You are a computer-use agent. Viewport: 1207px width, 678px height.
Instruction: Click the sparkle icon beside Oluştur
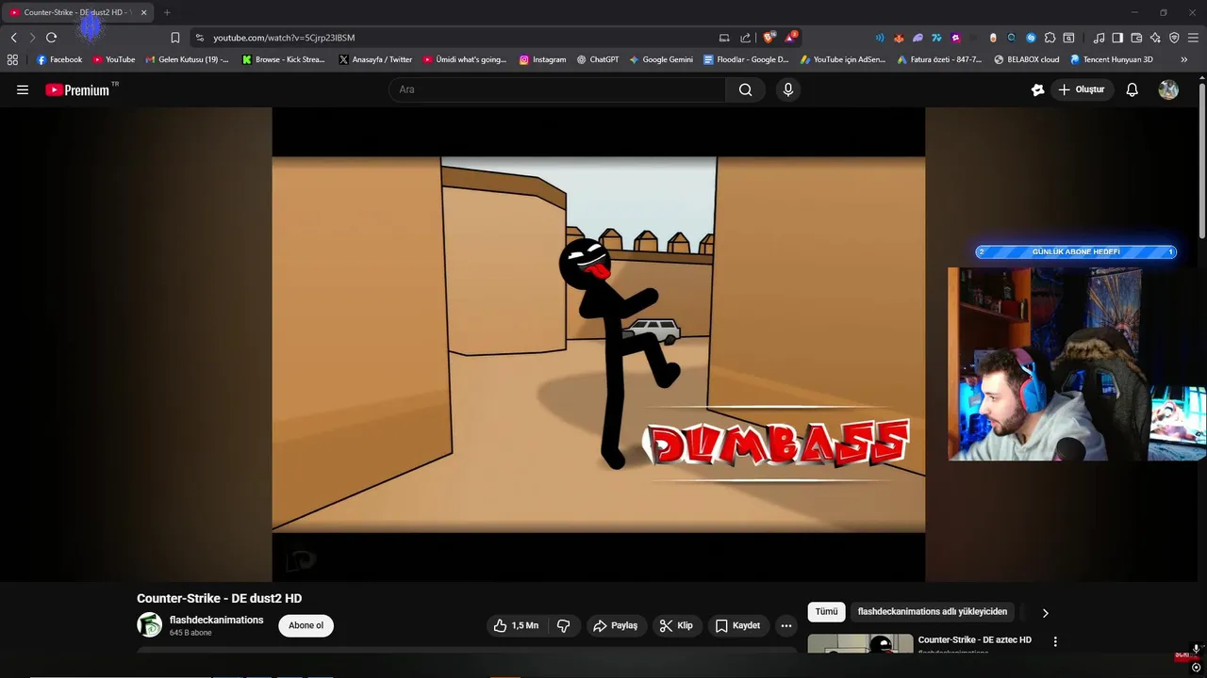point(1037,89)
